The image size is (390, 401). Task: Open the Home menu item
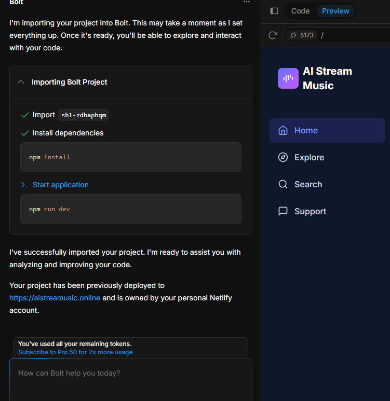click(327, 130)
